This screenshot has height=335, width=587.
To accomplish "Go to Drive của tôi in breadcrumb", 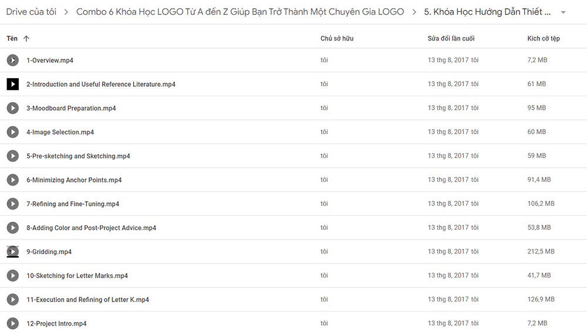I will click(x=32, y=12).
